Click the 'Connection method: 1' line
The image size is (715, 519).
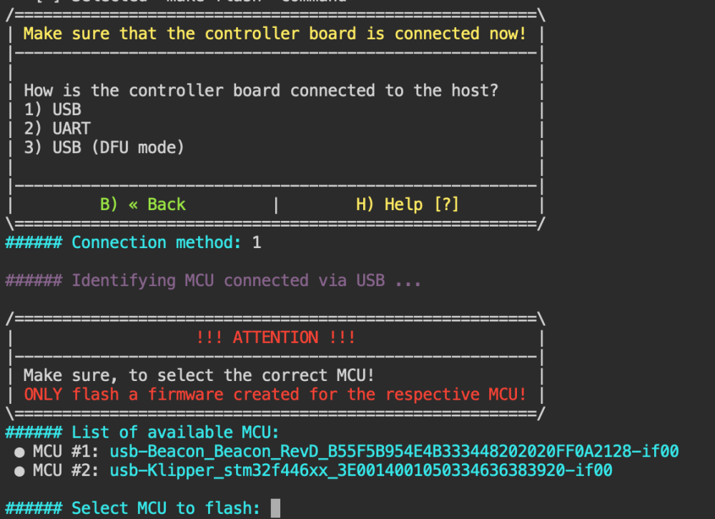pos(133,242)
